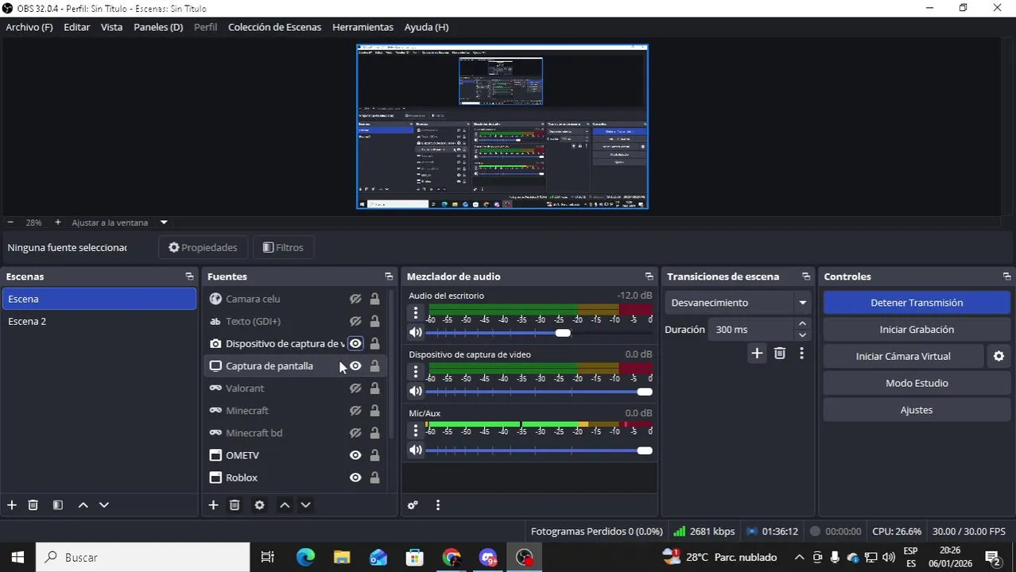Add a scene transition with plus icon
This screenshot has width=1016, height=572.
pos(757,354)
